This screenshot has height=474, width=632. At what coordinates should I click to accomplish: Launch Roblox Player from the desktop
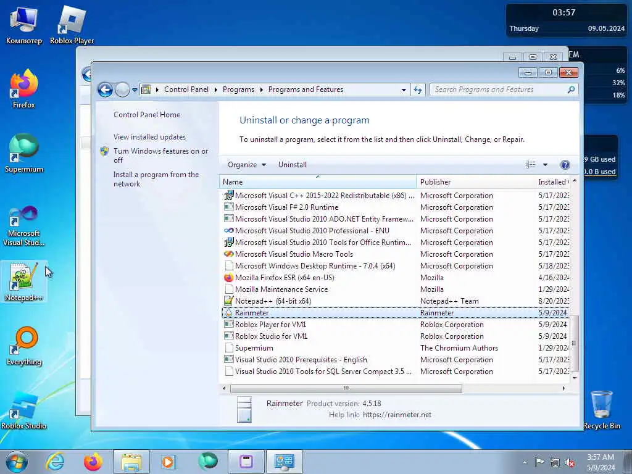(72, 25)
